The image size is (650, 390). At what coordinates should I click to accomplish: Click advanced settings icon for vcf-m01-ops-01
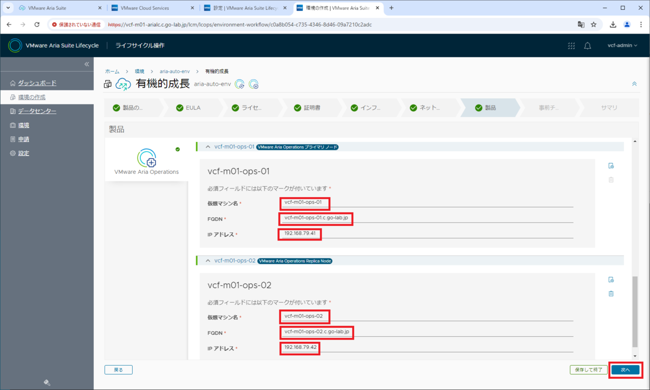click(611, 166)
